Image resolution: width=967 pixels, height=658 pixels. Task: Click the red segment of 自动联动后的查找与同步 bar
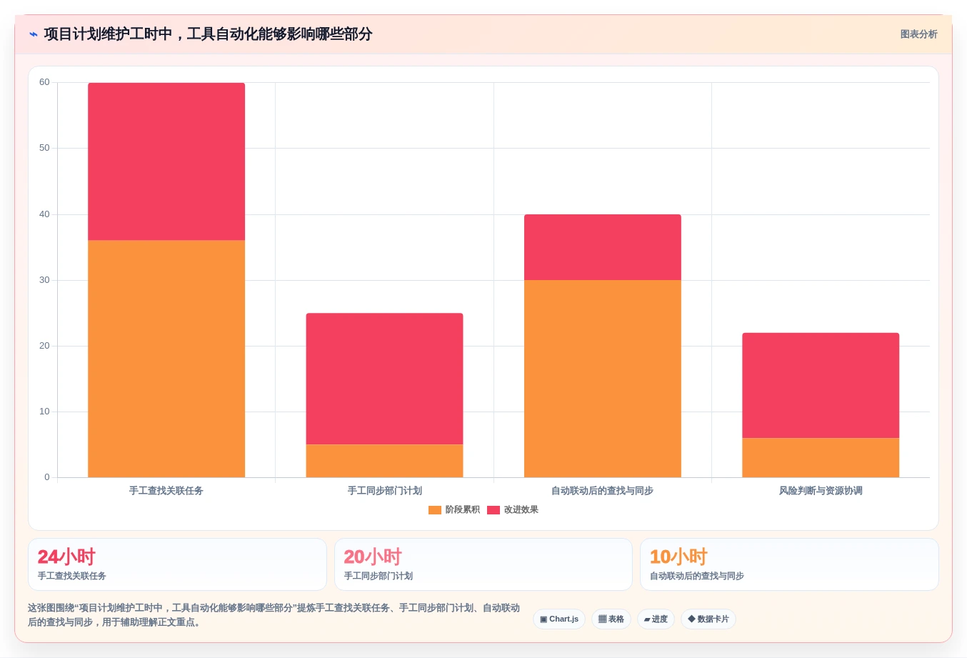pos(603,247)
